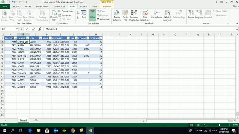Image resolution: width=239 pixels, height=134 pixels.
Task: Open the MGR filter dropdown
Action: point(50,38)
